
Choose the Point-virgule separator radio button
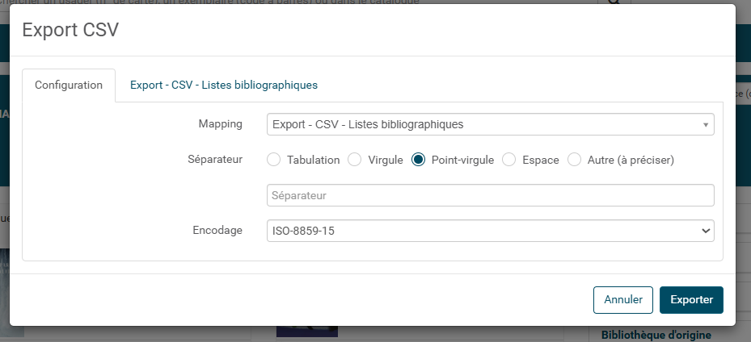click(418, 160)
